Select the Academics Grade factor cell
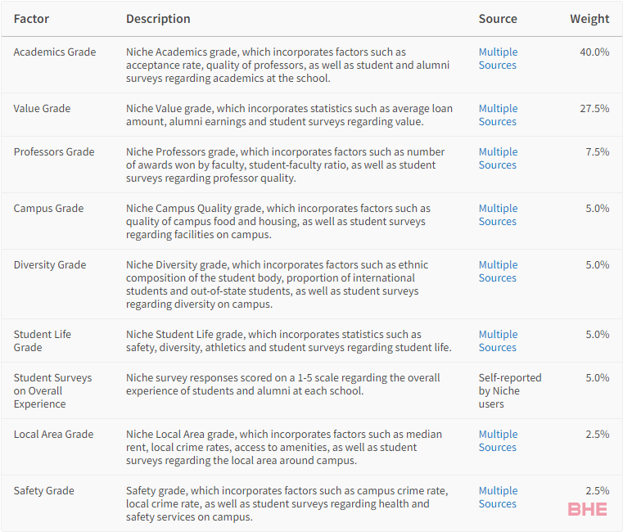This screenshot has height=532, width=623. tap(55, 52)
